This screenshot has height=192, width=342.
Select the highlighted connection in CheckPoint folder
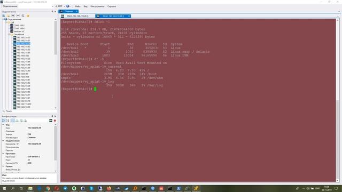[x=24, y=44]
